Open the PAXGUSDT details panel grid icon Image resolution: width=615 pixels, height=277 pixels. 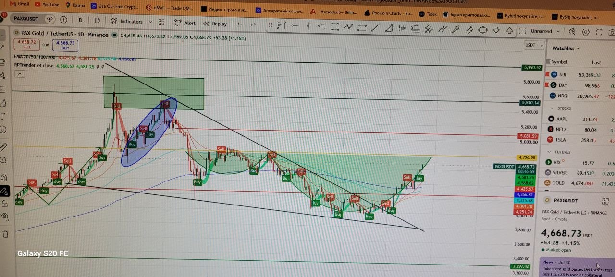(x=605, y=202)
